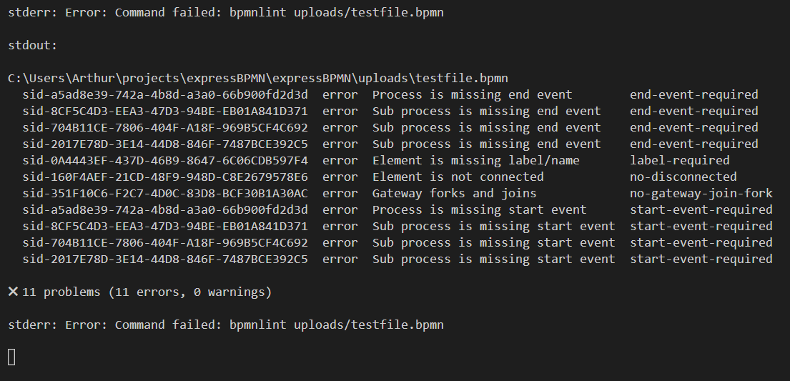Click the no-disconnected rule name
Viewport: 790px width, 381px height.
683,177
